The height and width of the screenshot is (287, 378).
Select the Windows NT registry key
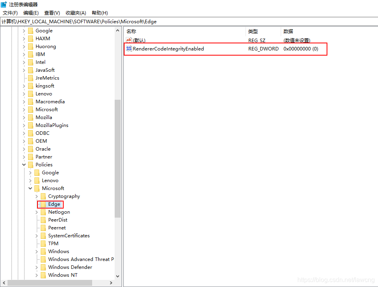coord(63,275)
